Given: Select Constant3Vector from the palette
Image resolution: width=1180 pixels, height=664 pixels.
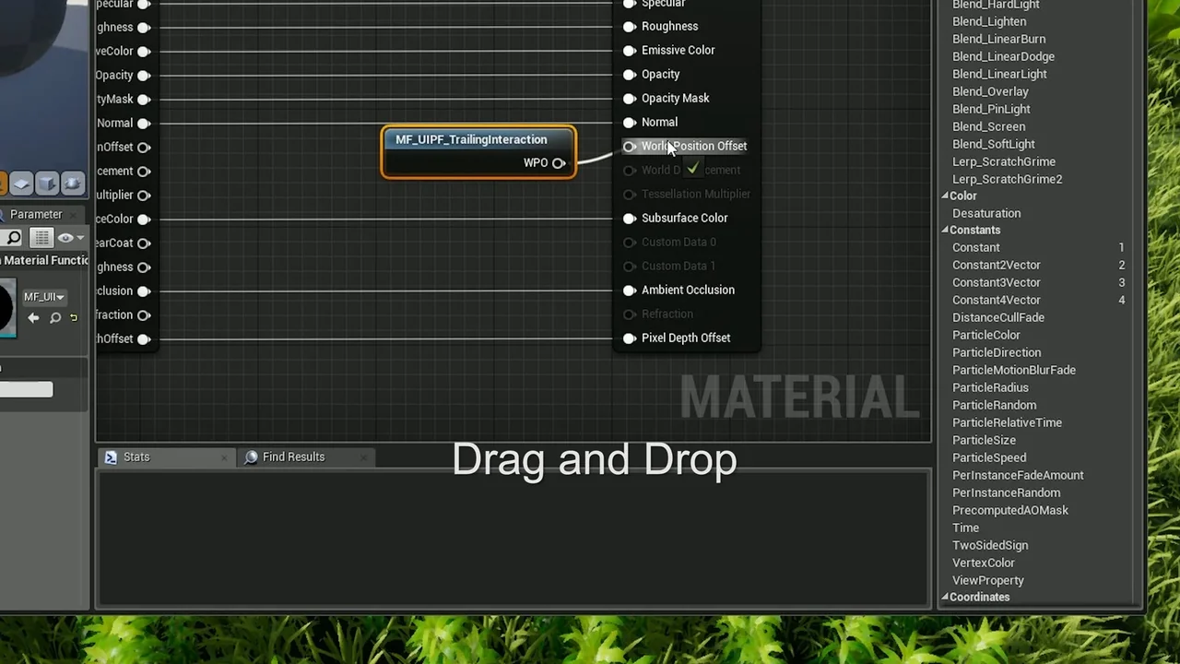Looking at the screenshot, I should pyautogui.click(x=996, y=282).
